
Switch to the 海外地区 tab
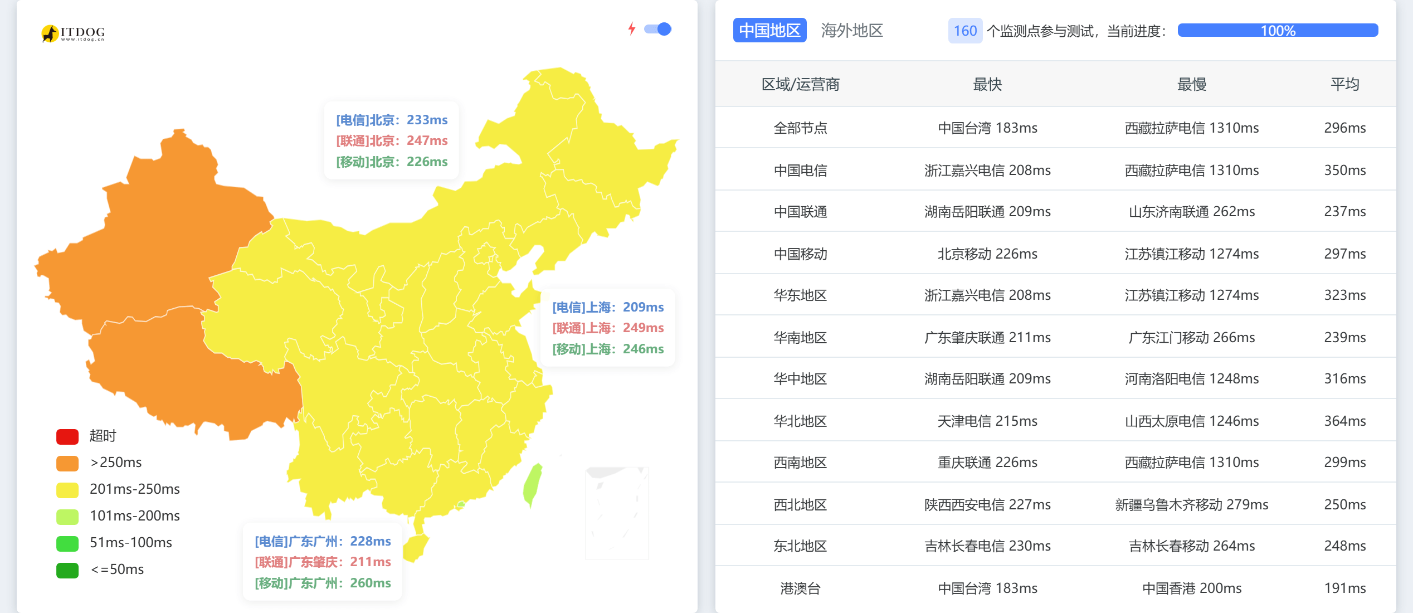pyautogui.click(x=852, y=30)
